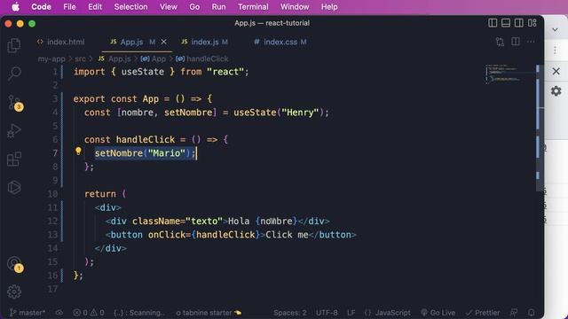568x319 pixels.
Task: Open the File menu
Action: point(69,7)
